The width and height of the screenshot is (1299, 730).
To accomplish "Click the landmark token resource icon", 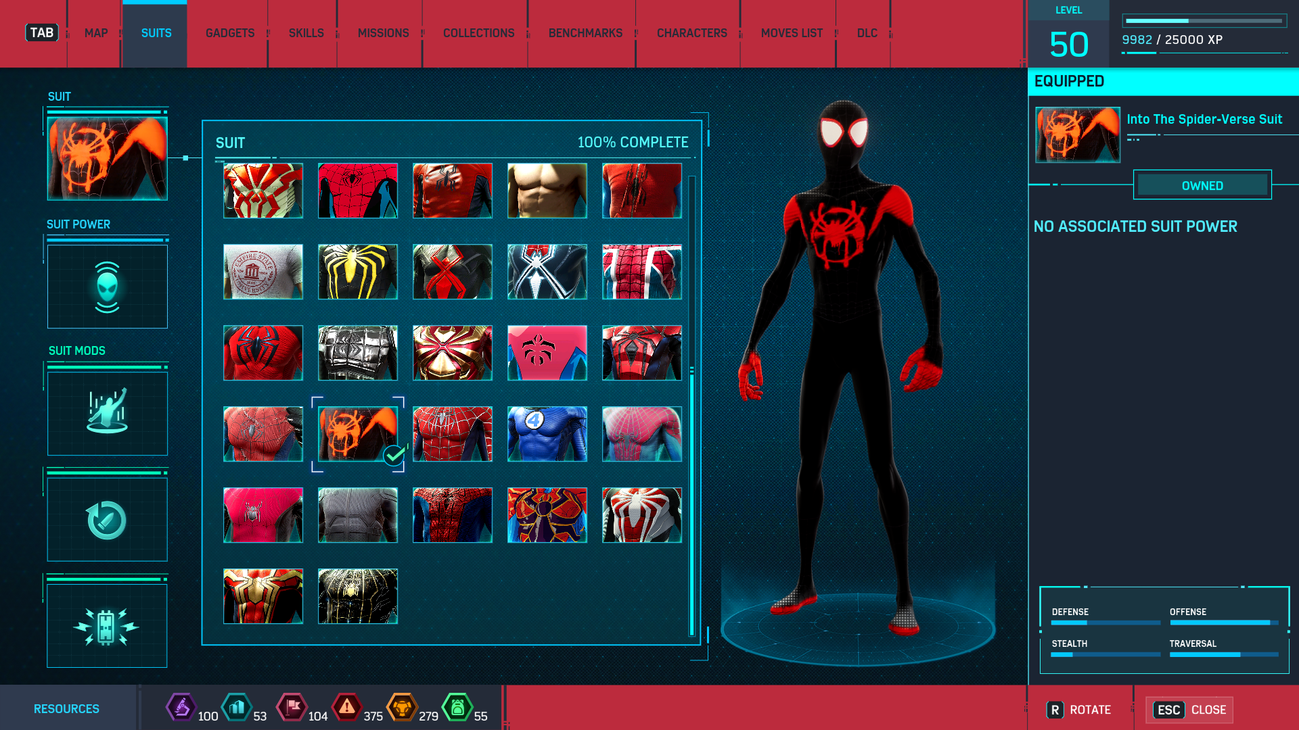I will coord(237,708).
